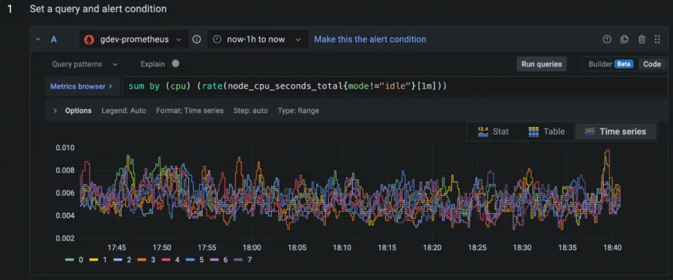Viewport: 673px width, 280px height.
Task: Select the Stat visualization tab
Action: [x=493, y=131]
